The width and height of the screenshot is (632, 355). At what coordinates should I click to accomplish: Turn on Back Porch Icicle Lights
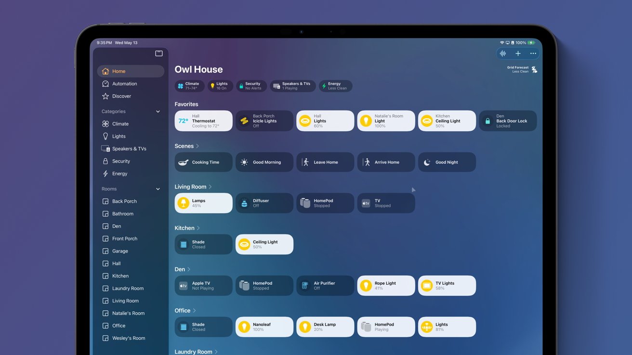pyautogui.click(x=264, y=121)
